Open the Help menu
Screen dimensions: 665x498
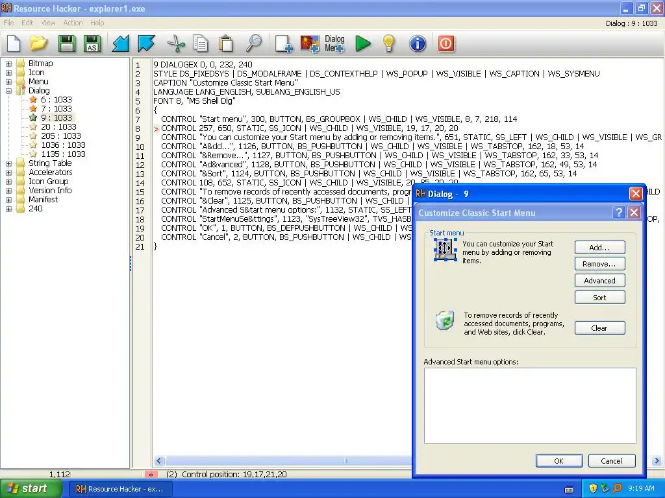(x=97, y=23)
